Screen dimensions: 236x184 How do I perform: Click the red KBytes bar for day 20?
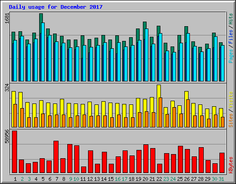click(146, 159)
